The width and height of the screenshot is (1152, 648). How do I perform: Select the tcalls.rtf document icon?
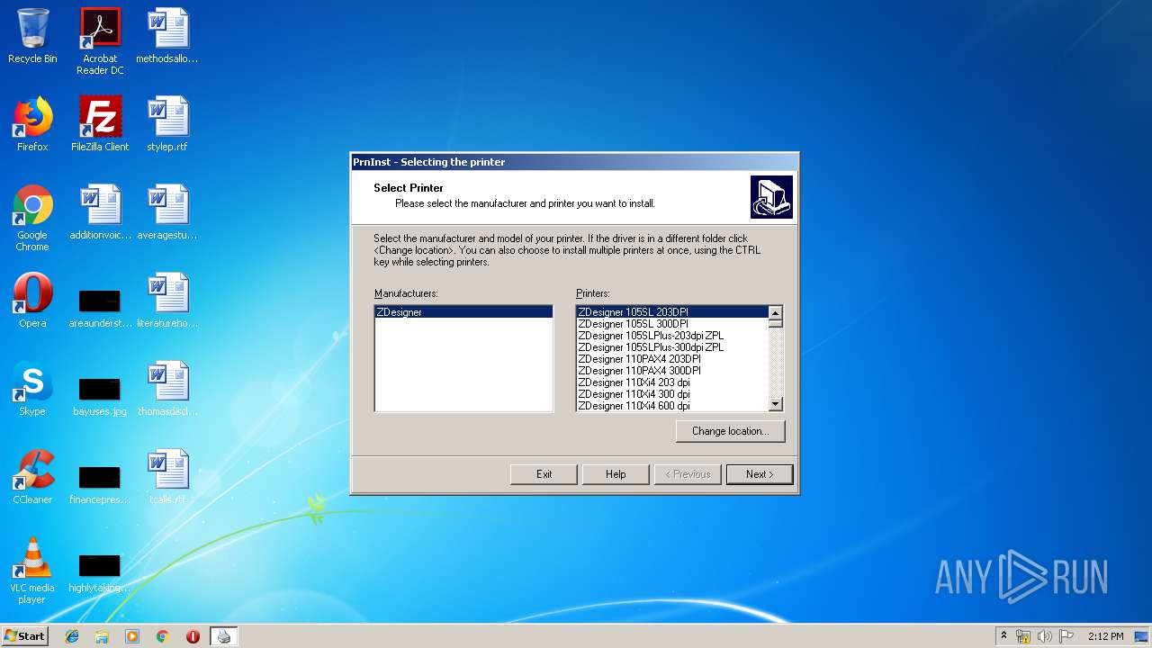coord(167,477)
